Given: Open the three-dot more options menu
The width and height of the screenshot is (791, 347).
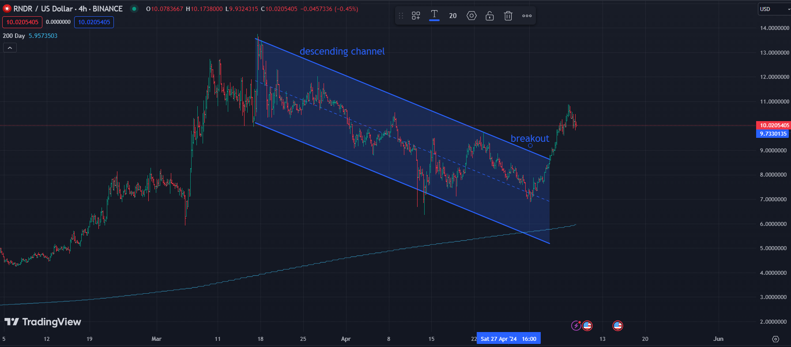Looking at the screenshot, I should pyautogui.click(x=527, y=16).
